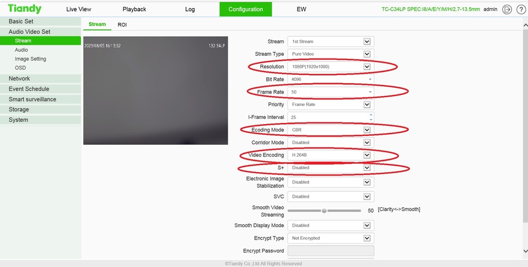Click the scrollbar up arrow
528x267 pixels.
point(525,25)
